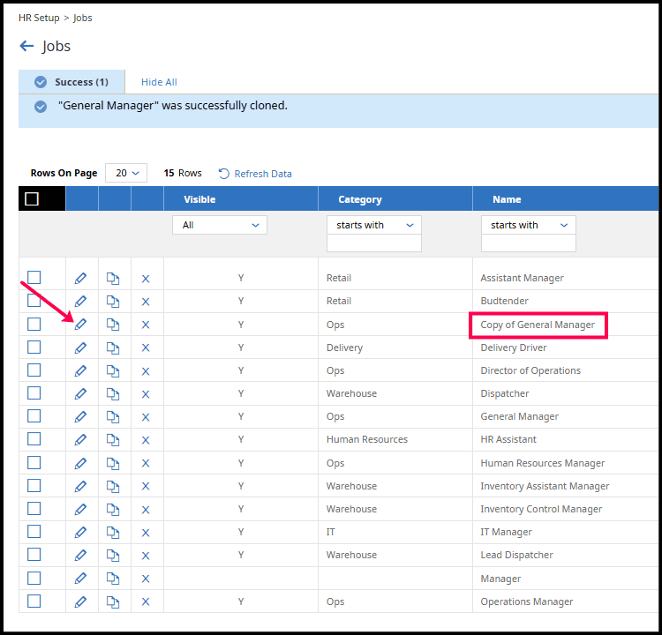Click the HR Setup breadcrumb link
Screen dimensions: 662x635
click(39, 18)
